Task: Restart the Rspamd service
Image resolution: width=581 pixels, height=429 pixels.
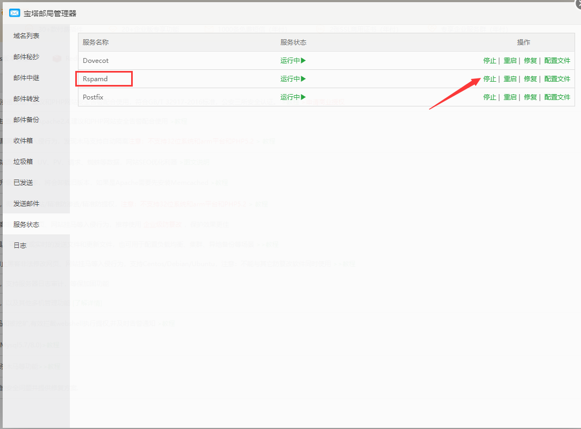Action: coord(510,79)
